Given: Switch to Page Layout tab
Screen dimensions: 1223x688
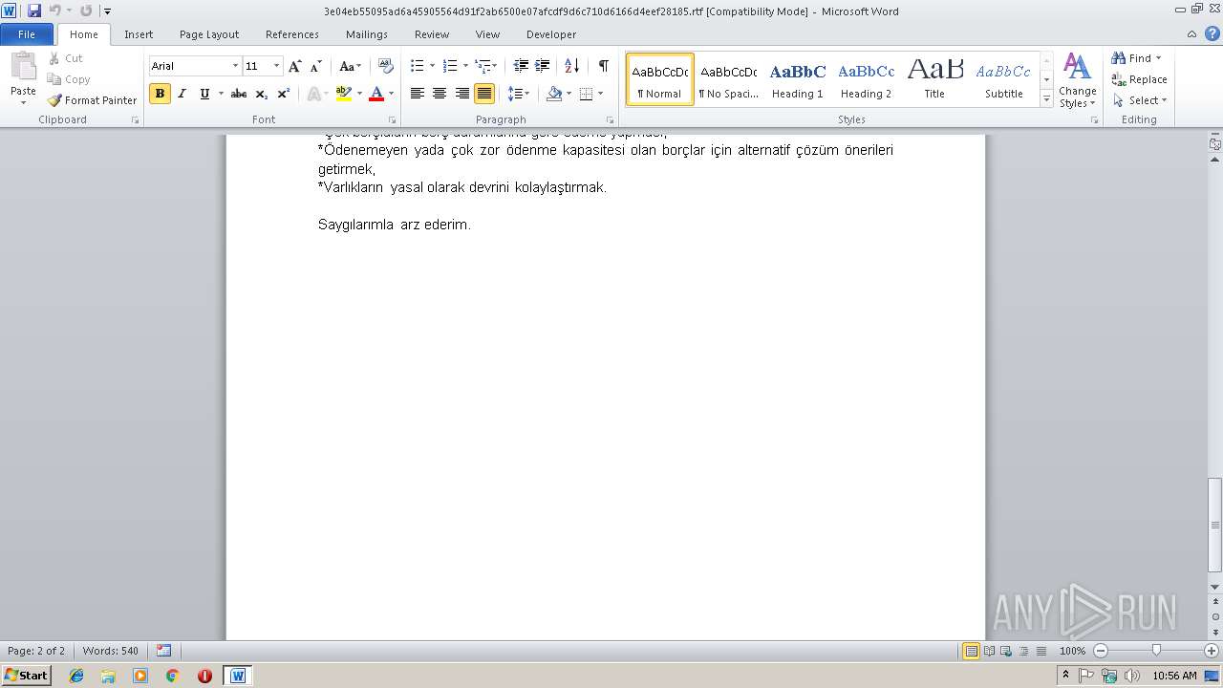Looking at the screenshot, I should pyautogui.click(x=209, y=33).
